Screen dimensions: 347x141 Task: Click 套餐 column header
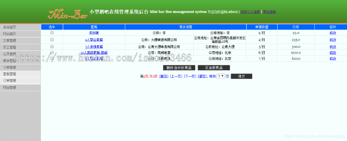coord(94,27)
